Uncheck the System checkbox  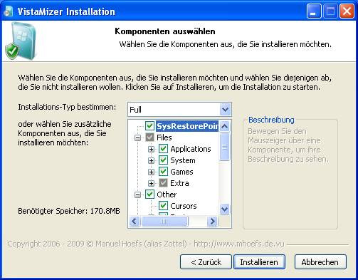163,160
